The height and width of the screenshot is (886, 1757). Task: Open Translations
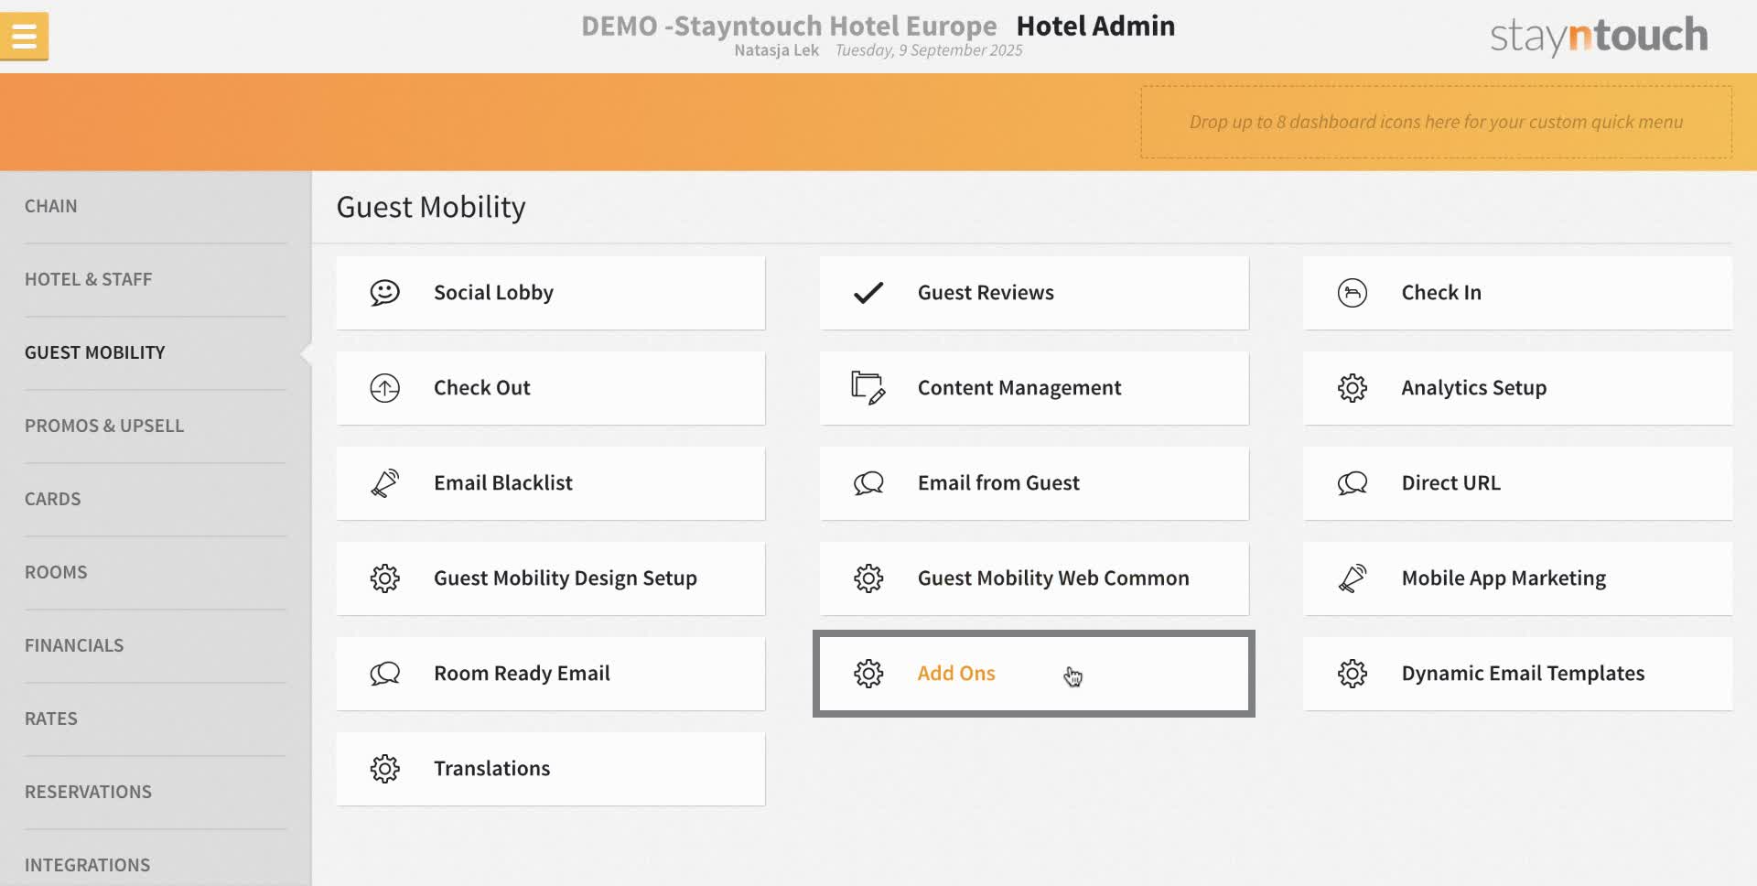tap(550, 769)
